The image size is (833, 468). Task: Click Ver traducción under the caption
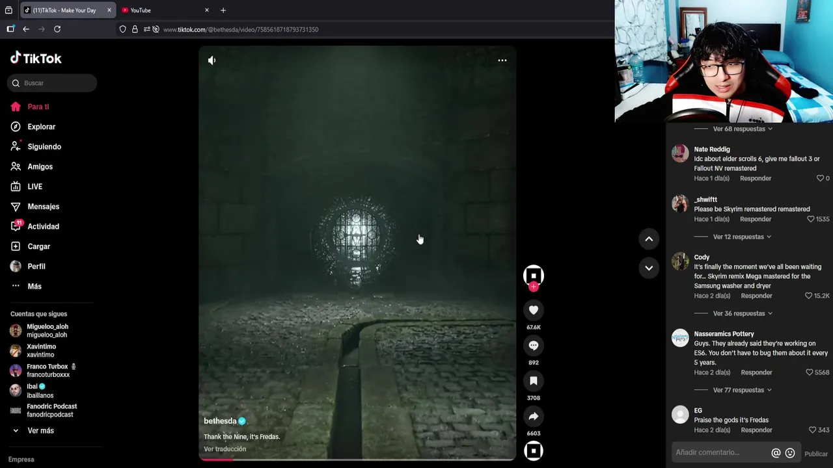click(x=225, y=449)
